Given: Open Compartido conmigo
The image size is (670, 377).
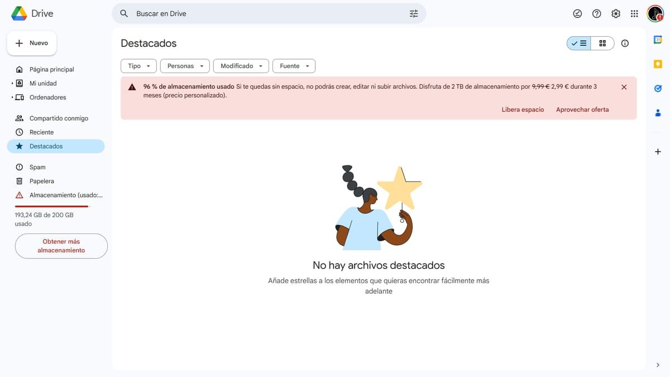Looking at the screenshot, I should (x=56, y=118).
